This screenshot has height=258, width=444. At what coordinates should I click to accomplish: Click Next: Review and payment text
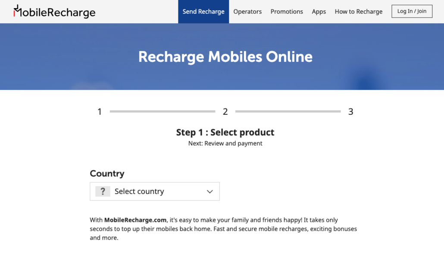[225, 143]
